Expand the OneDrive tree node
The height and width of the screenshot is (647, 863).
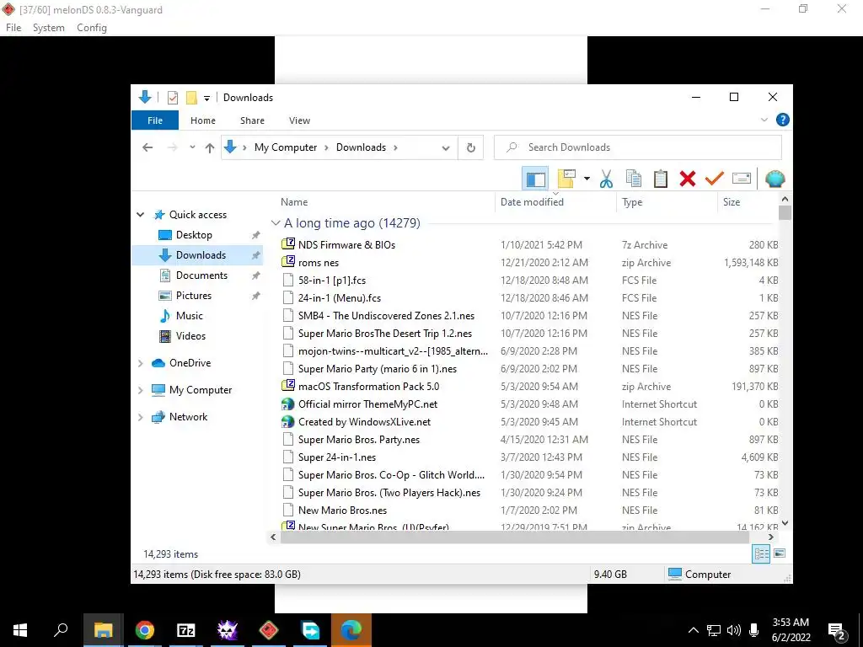pyautogui.click(x=141, y=363)
